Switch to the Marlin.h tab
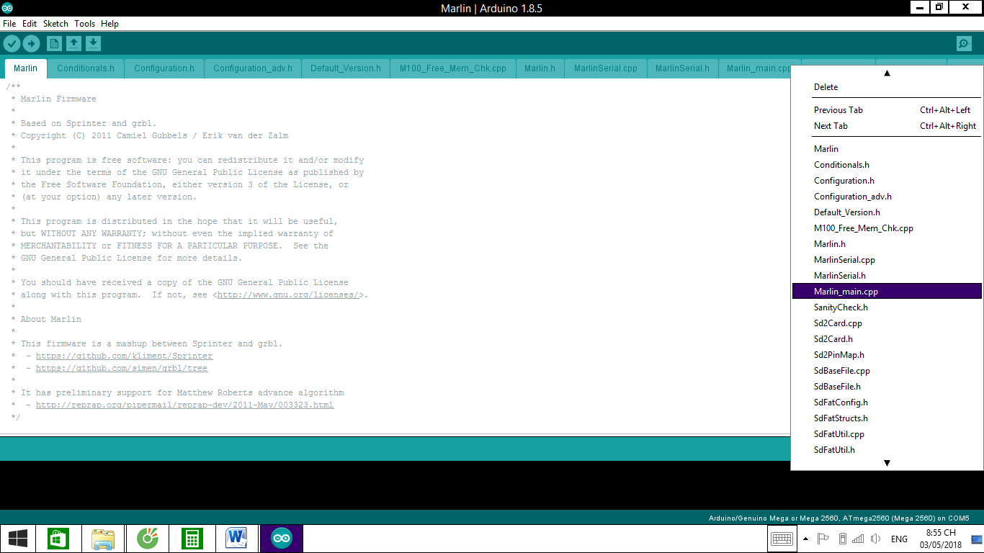Screen dimensions: 984x553 [x=540, y=68]
